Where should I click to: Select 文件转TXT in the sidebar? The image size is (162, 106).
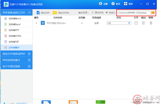[17, 42]
